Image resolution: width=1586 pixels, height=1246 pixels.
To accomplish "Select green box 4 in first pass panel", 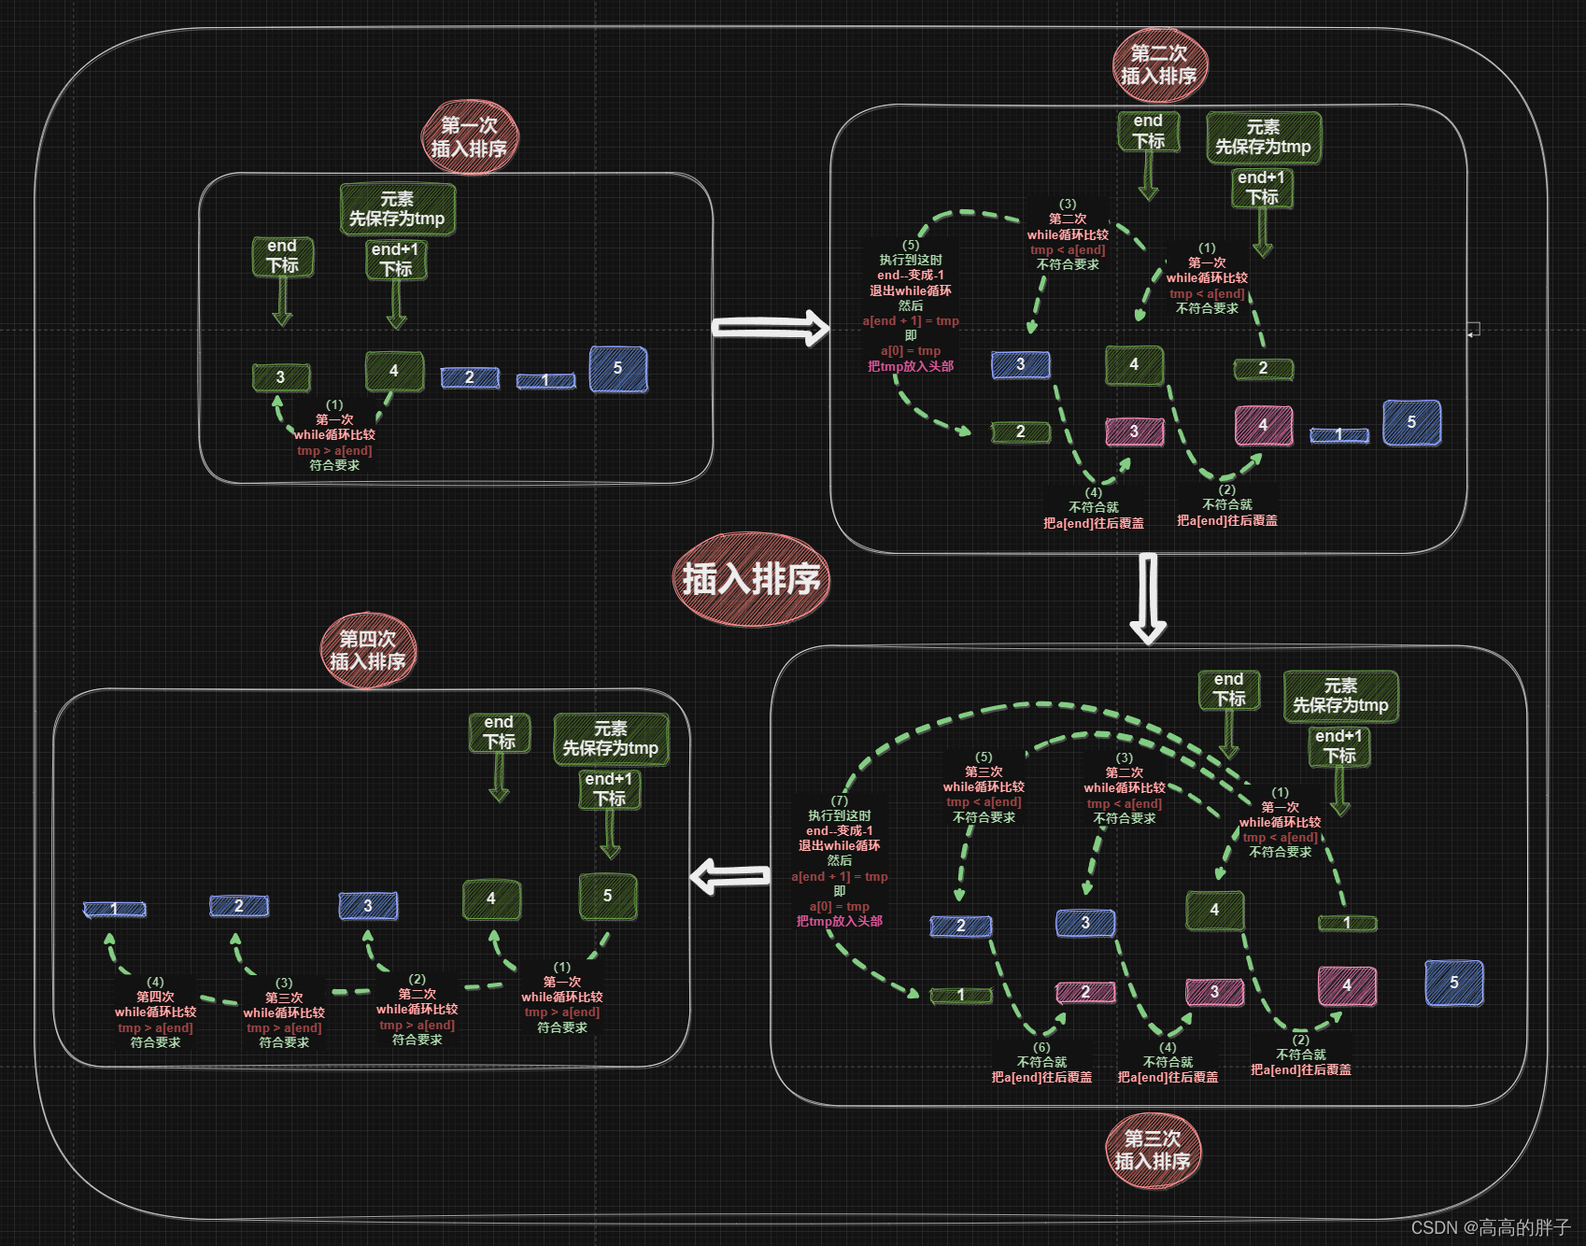I will (x=394, y=371).
